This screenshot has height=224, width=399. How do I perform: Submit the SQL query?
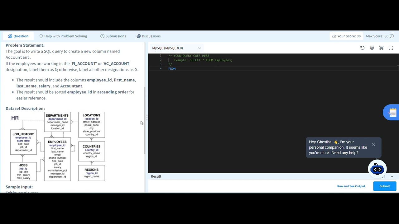[x=385, y=186]
